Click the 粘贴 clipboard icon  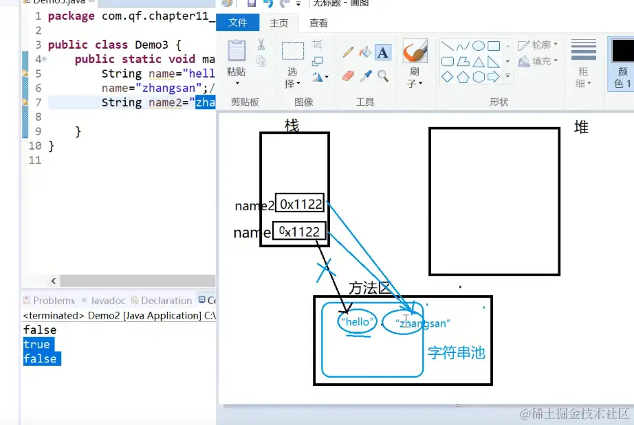pyautogui.click(x=237, y=51)
